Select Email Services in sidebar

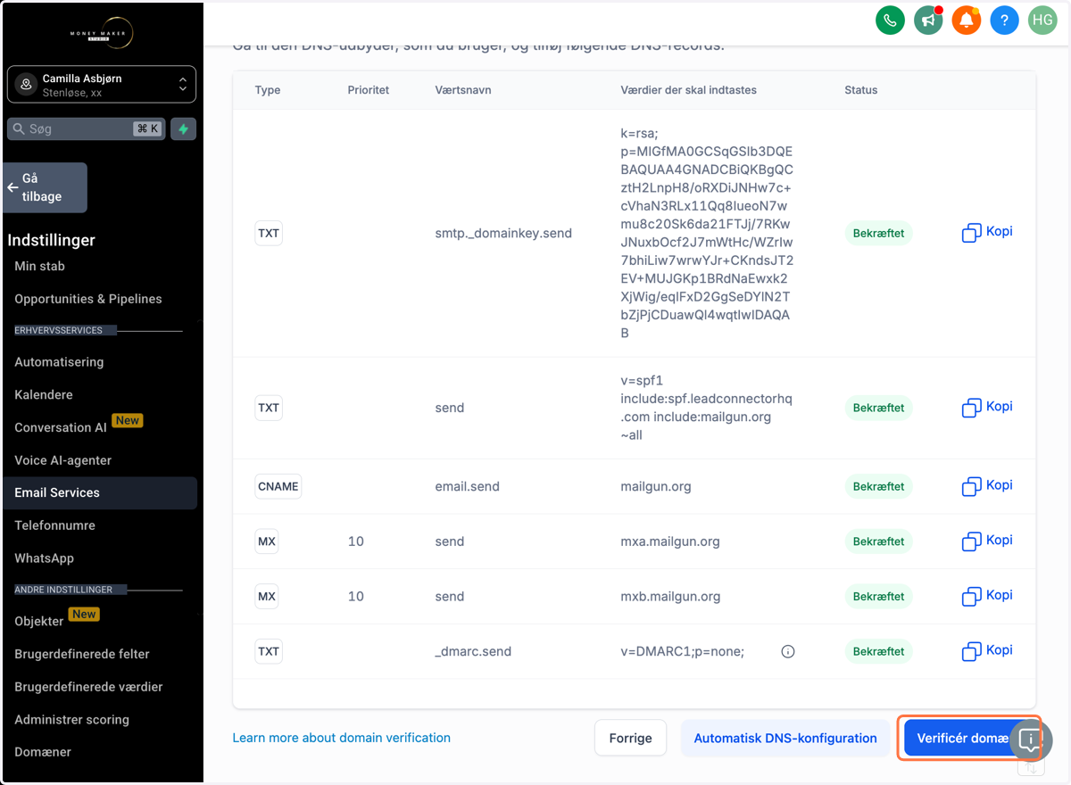pyautogui.click(x=98, y=492)
